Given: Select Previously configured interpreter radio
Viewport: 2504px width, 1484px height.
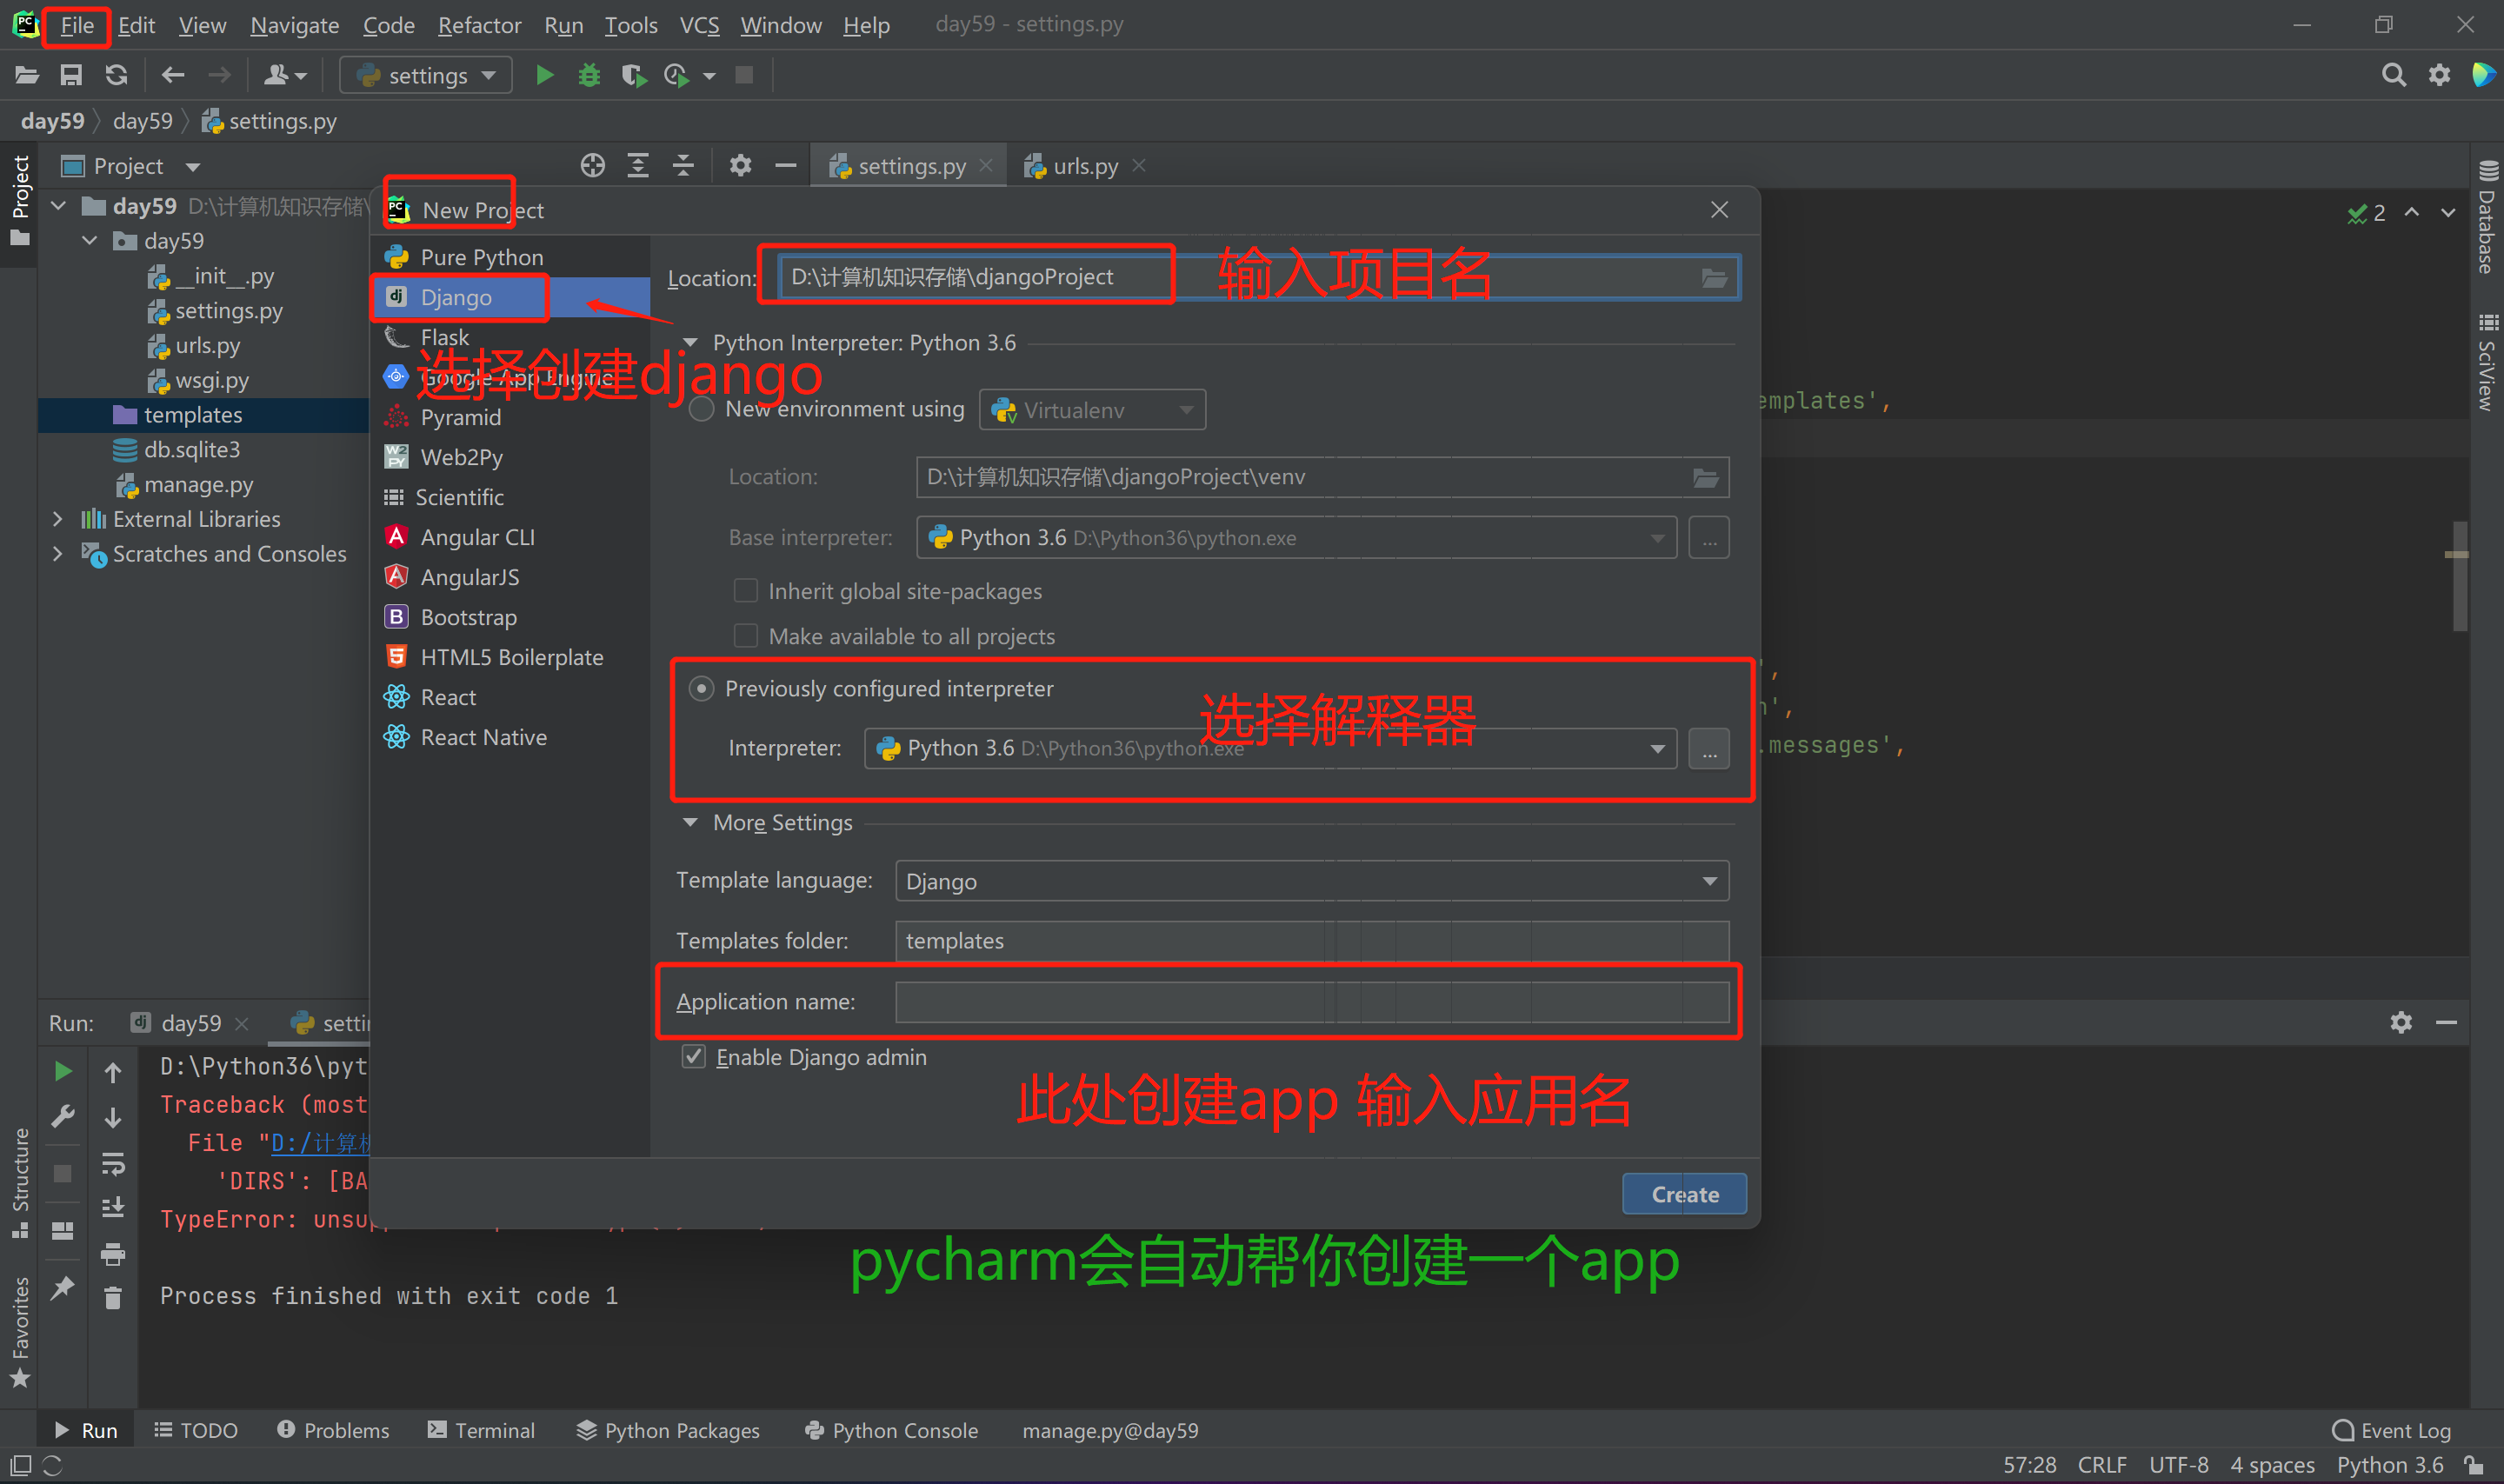Looking at the screenshot, I should tap(702, 689).
